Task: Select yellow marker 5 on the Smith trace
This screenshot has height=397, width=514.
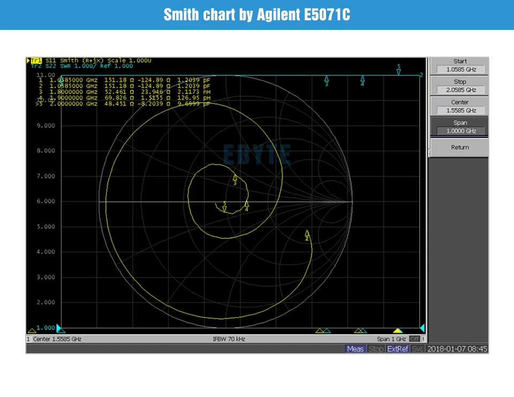Action: (x=224, y=207)
